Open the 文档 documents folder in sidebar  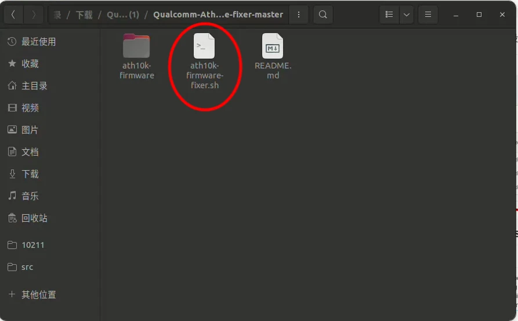point(30,152)
